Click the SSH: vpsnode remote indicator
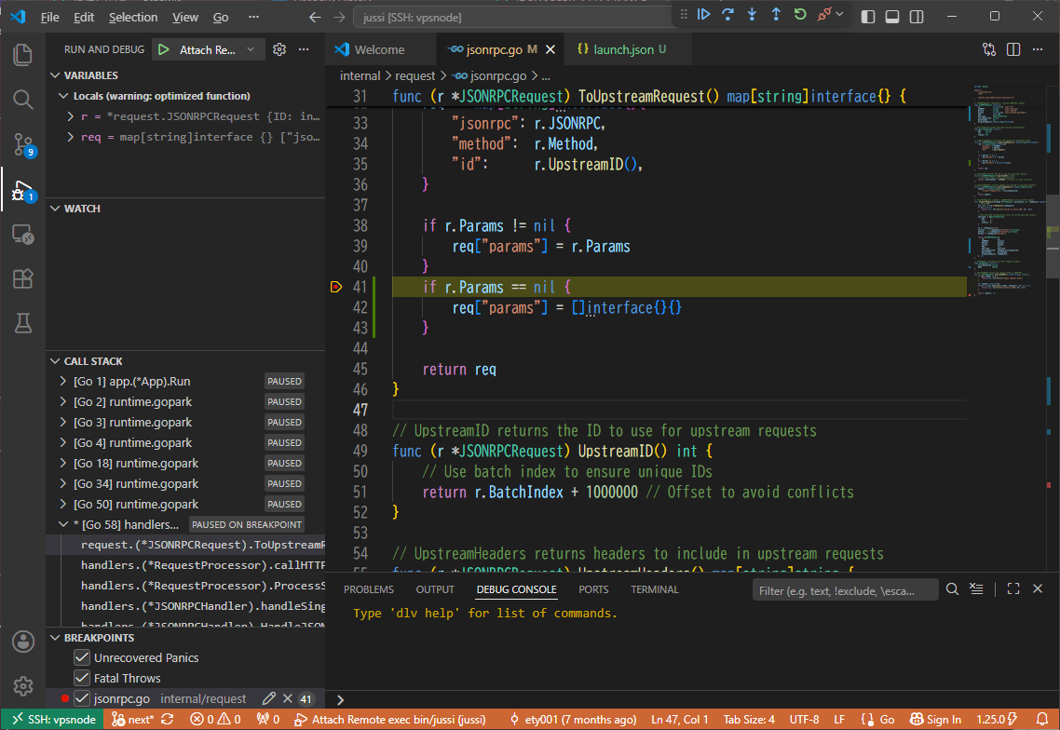 pos(54,719)
